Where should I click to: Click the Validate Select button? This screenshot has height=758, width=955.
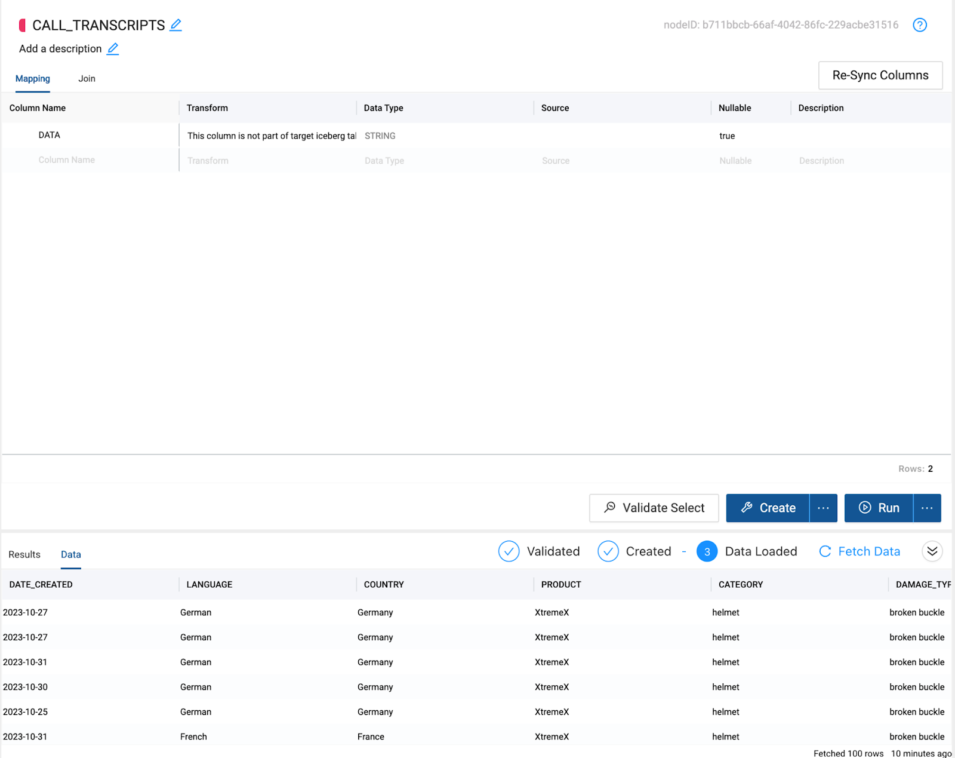point(654,508)
